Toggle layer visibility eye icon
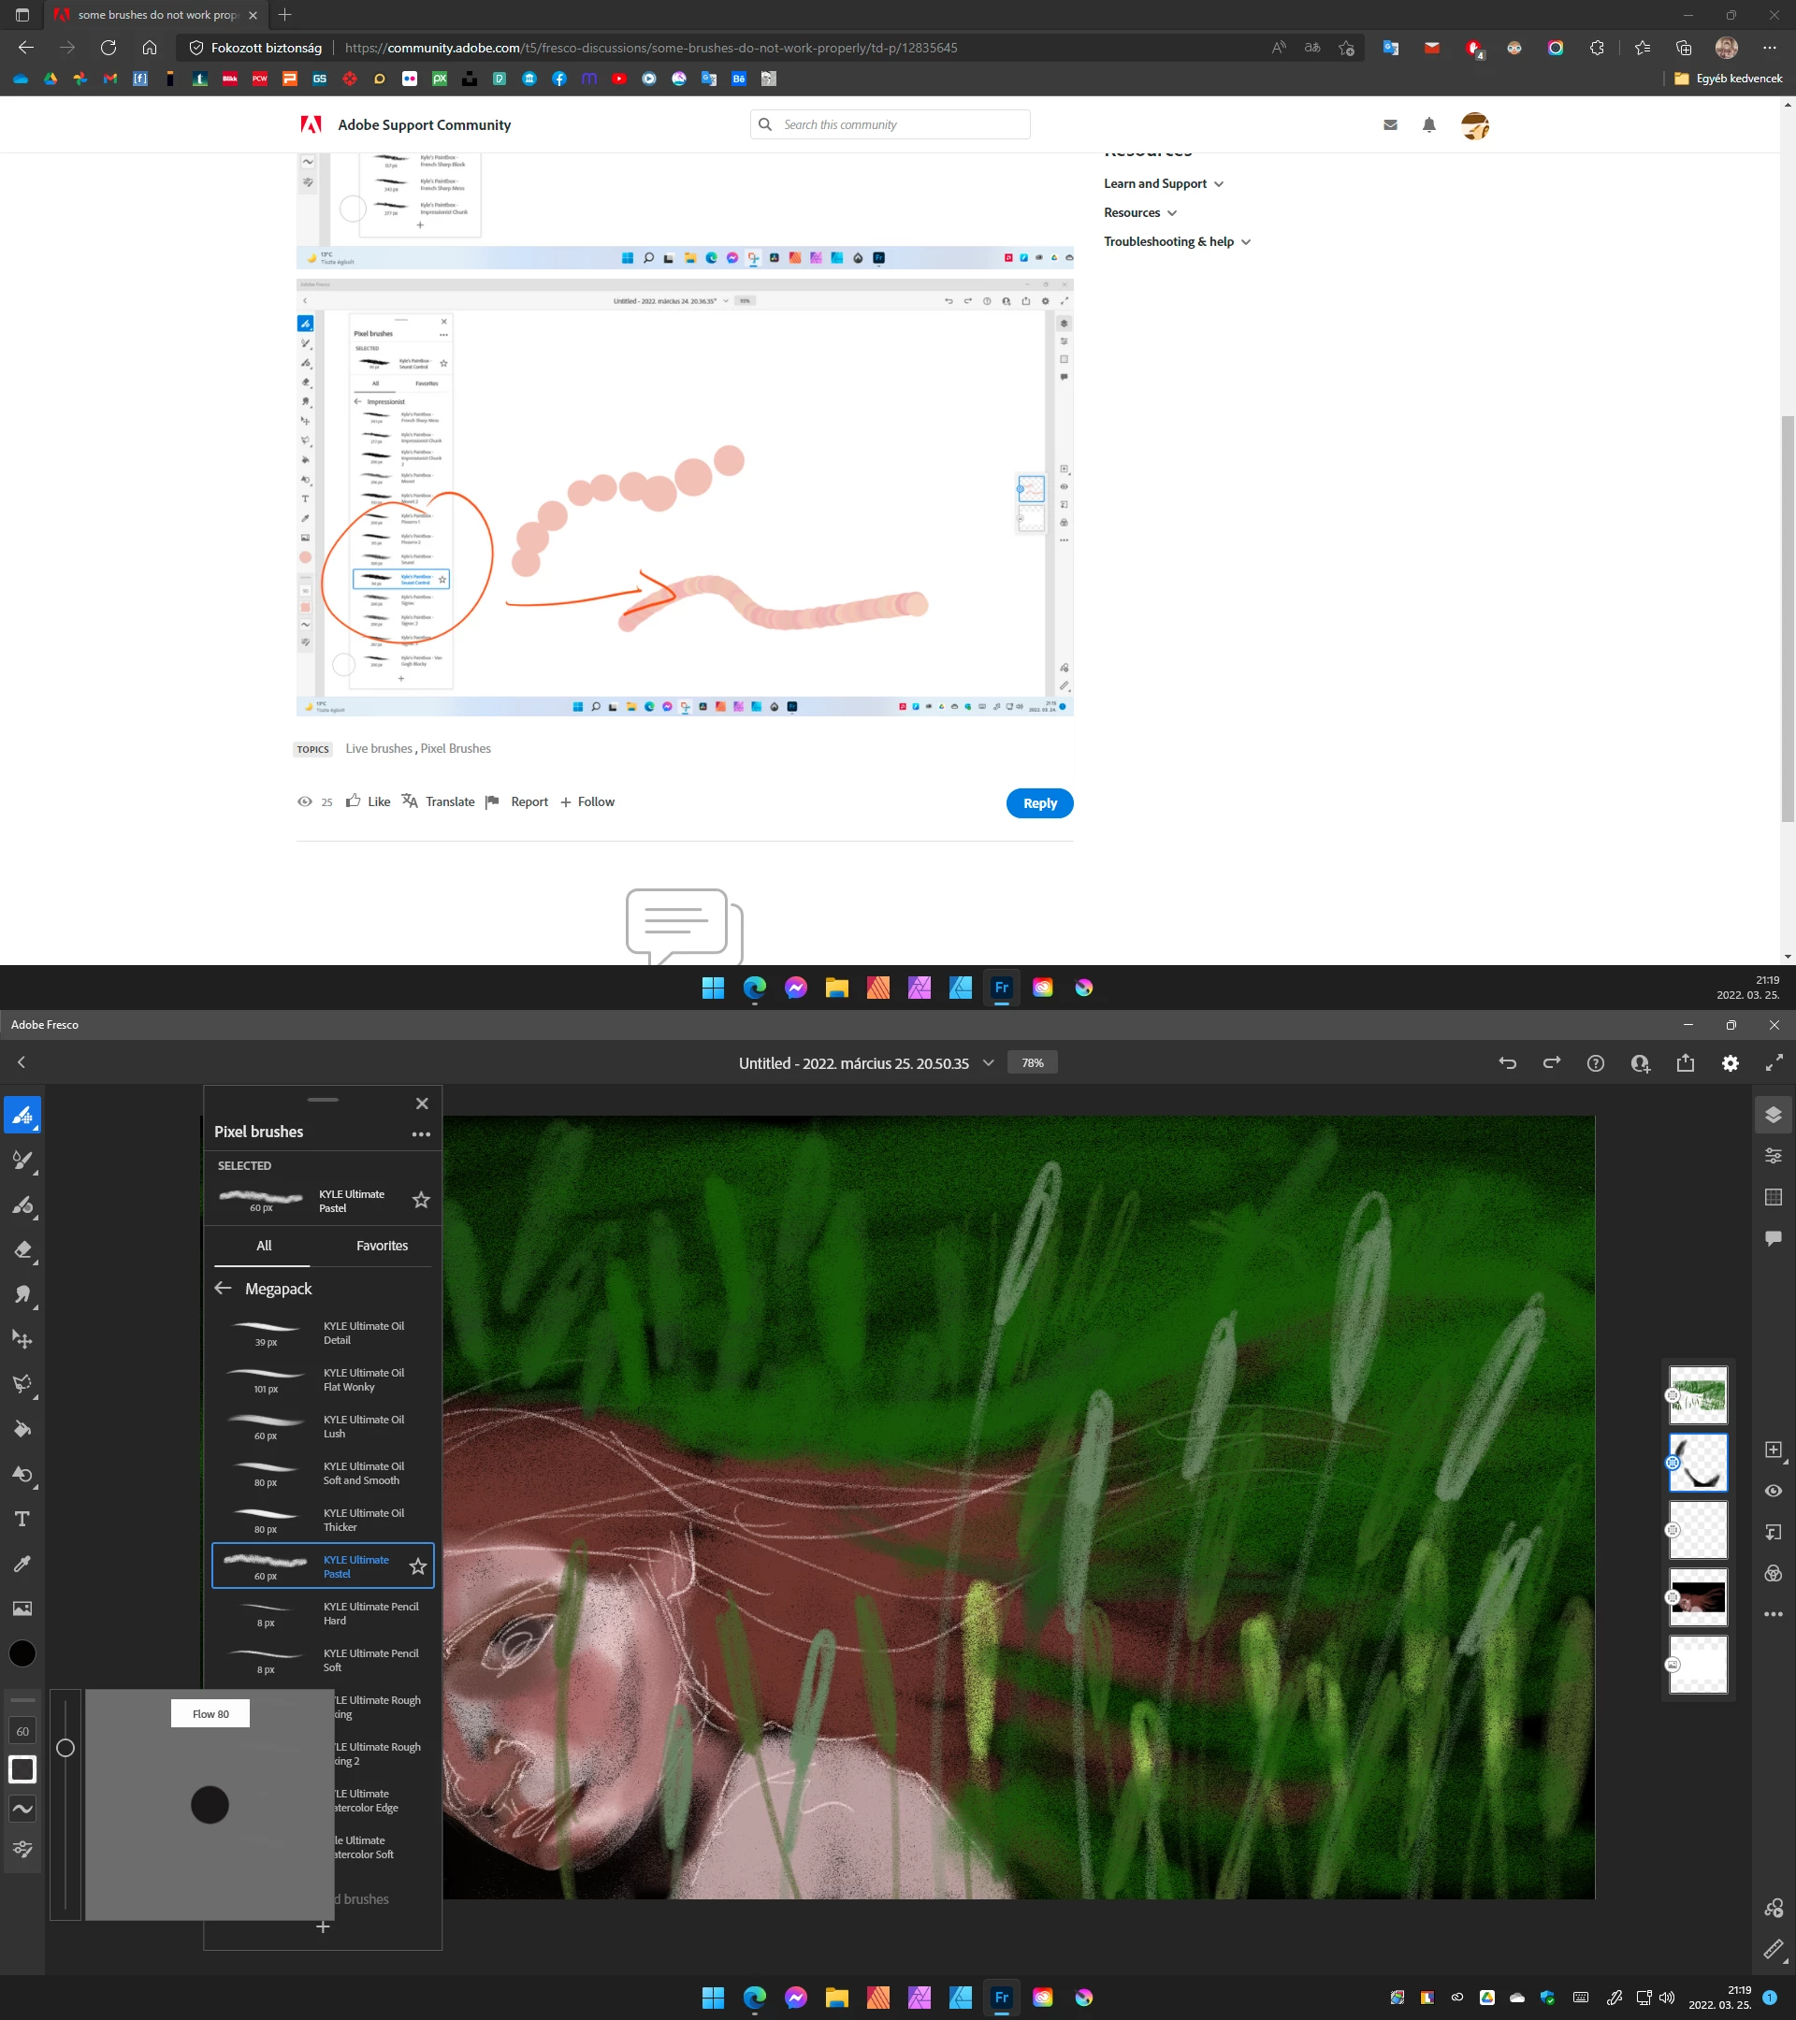 pos(1774,1492)
